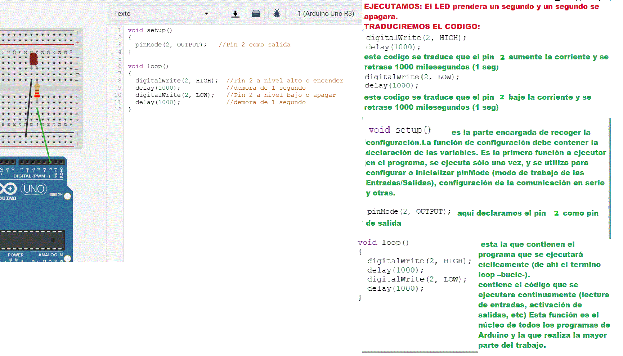Click the Arduino ATmega chip
The height and width of the screenshot is (356, 623).
click(32, 240)
